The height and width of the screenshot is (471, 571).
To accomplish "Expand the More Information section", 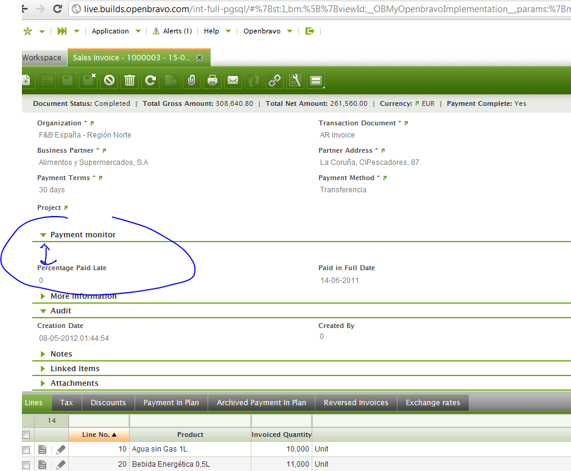I will 43,296.
